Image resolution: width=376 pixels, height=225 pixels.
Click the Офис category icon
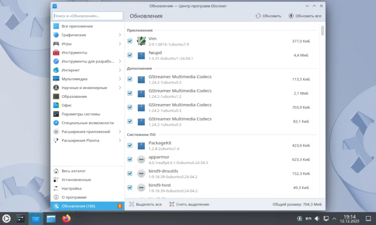click(56, 105)
